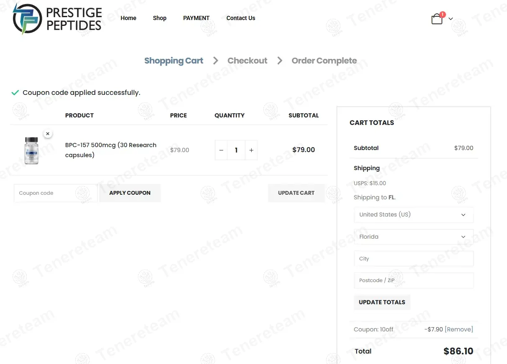Click the $86.10 total amount
This screenshot has height=364, width=507.
pos(459,351)
